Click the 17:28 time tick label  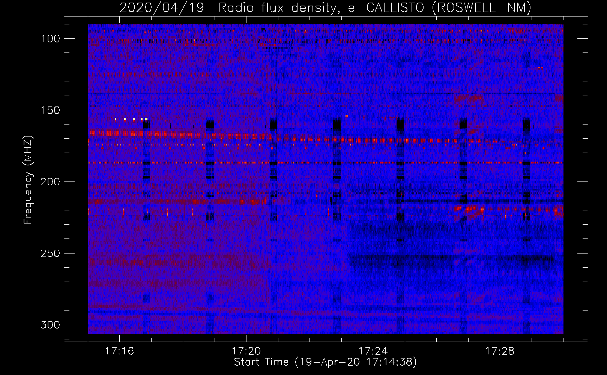point(500,351)
